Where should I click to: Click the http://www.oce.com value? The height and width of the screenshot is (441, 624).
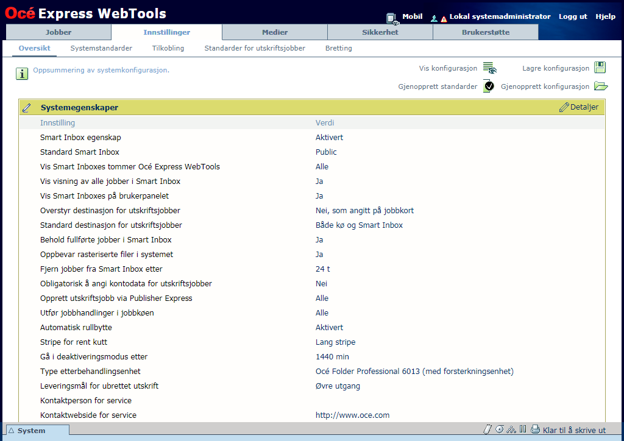pos(352,415)
